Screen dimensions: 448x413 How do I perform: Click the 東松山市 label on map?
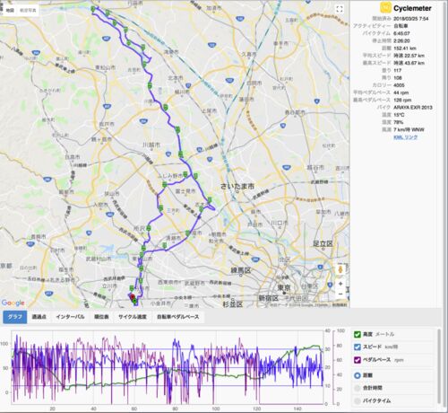[105, 68]
